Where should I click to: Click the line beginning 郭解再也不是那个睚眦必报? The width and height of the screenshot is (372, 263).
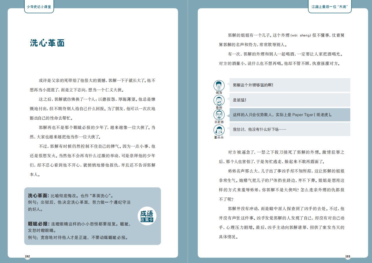pyautogui.click(x=97, y=128)
